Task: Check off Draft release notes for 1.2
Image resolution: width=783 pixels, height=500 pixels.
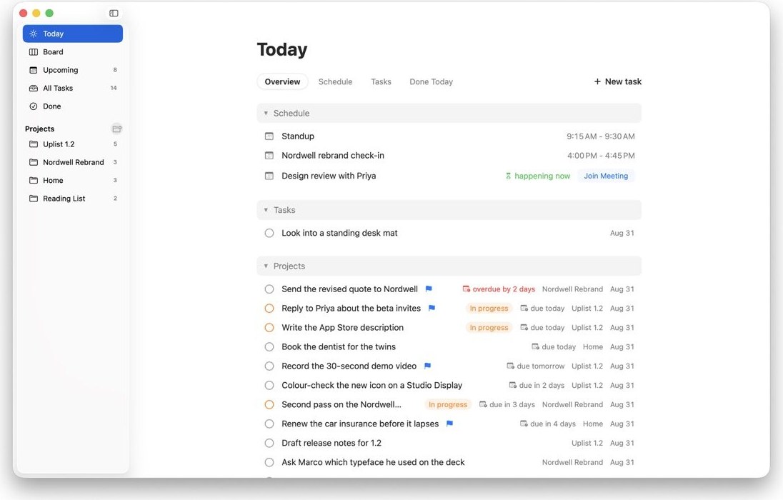Action: coord(269,443)
